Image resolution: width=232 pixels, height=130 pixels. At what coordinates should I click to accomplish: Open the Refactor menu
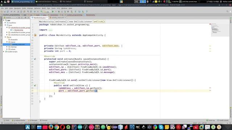[x=37, y=8]
